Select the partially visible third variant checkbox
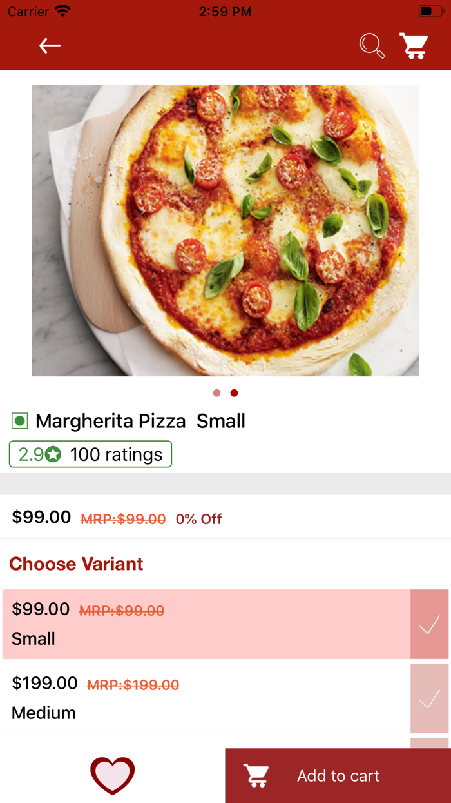 point(429,743)
